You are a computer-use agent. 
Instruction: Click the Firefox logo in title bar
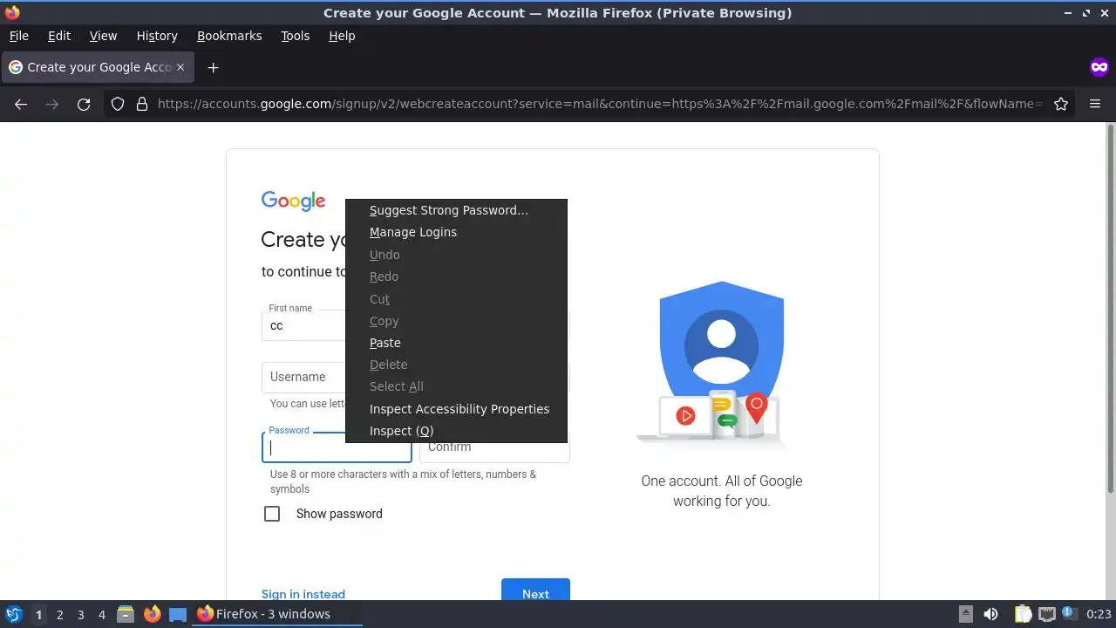click(x=12, y=12)
